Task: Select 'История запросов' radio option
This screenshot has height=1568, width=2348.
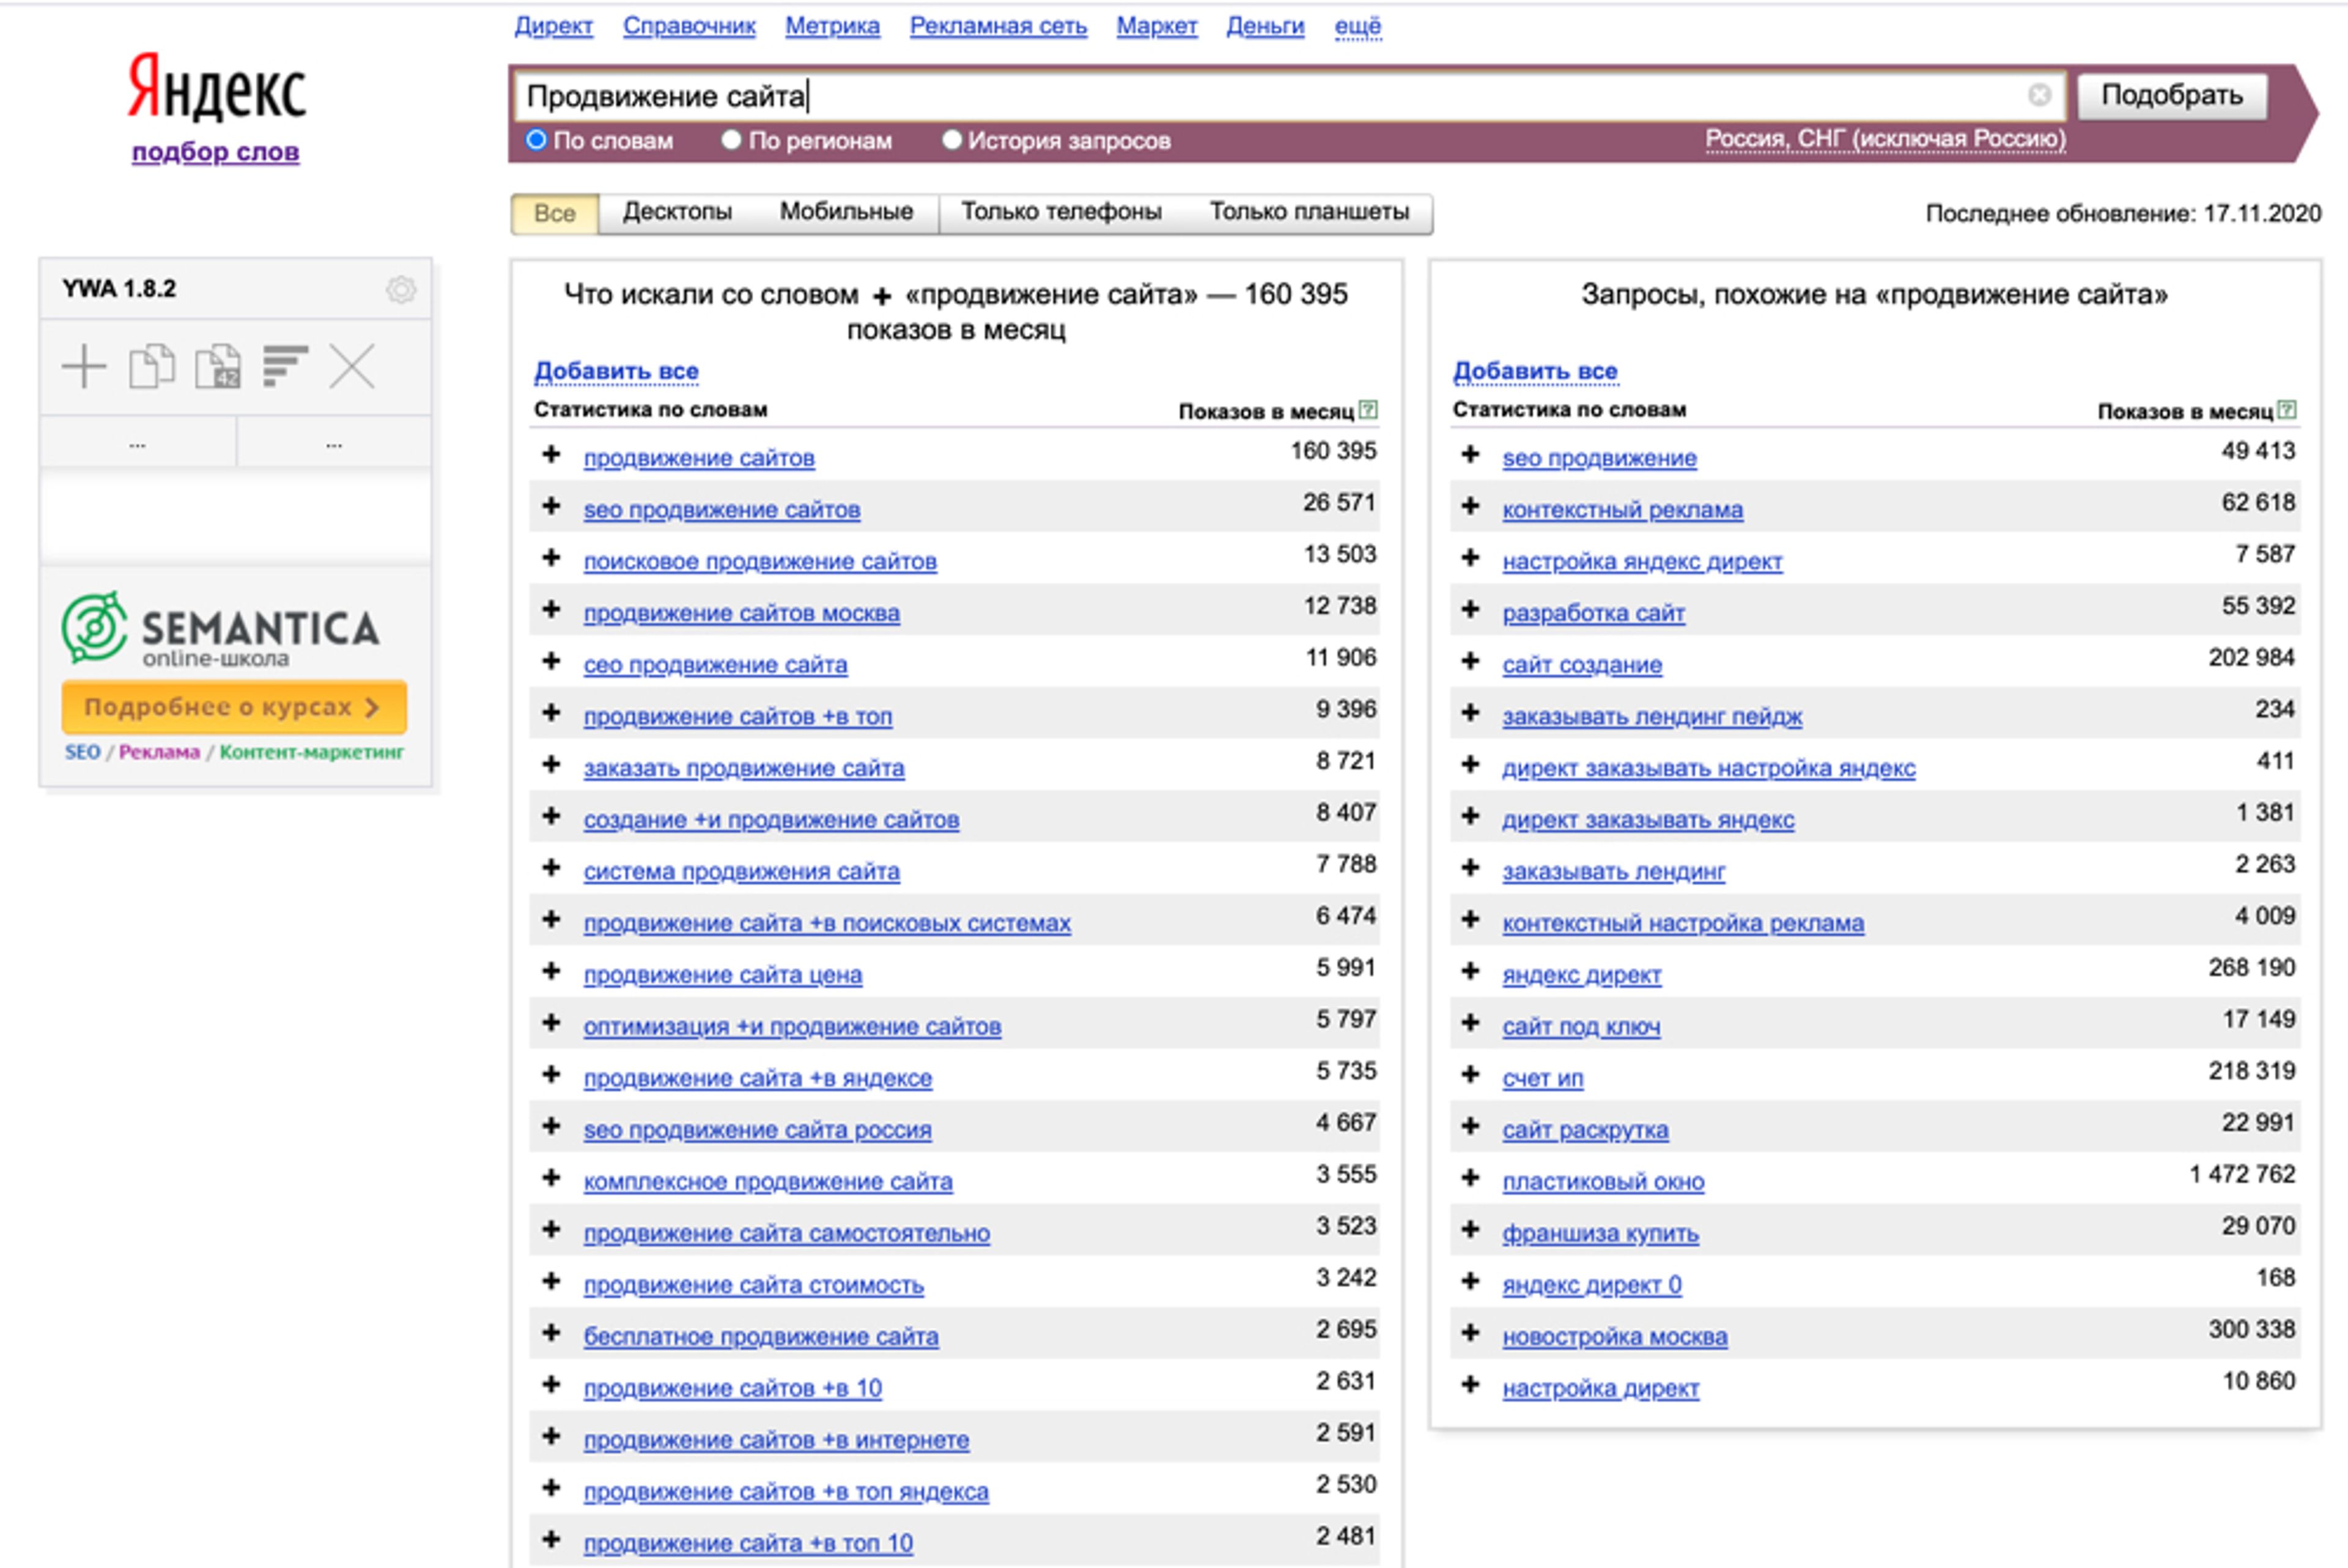Action: 951,140
